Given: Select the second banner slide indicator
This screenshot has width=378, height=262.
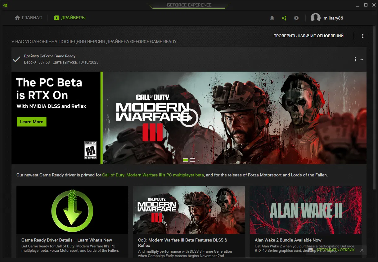Looking at the screenshot, I should (192, 160).
